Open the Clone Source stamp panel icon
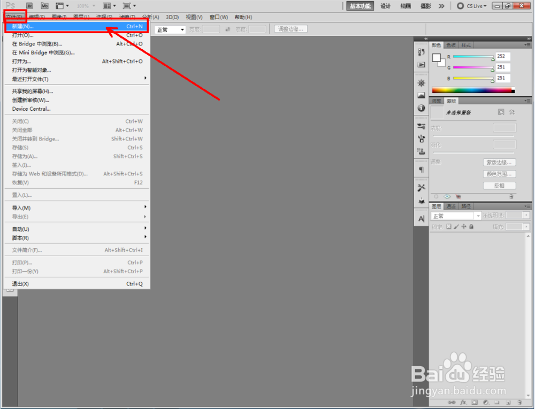This screenshot has width=535, height=409. point(422,151)
